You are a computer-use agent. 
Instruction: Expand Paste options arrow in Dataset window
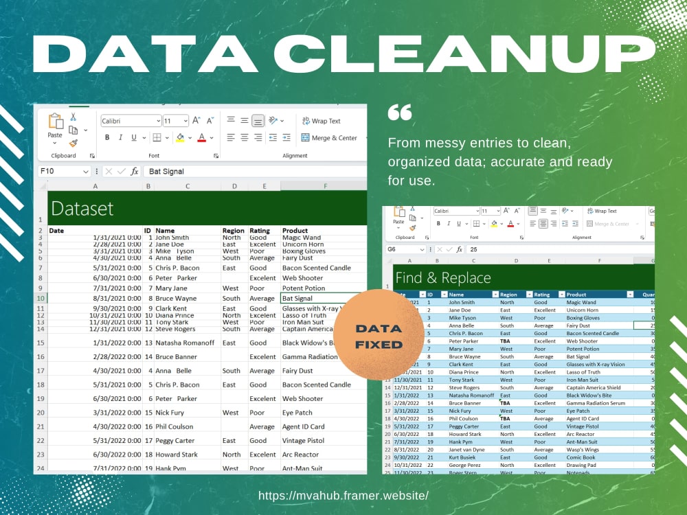55,143
